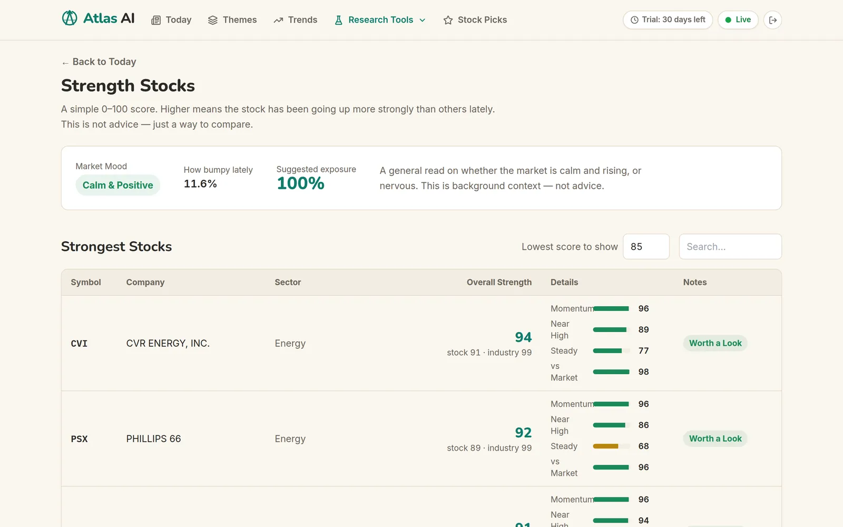Image resolution: width=843 pixels, height=527 pixels.
Task: Open the Stock Picks tab
Action: pos(475,20)
